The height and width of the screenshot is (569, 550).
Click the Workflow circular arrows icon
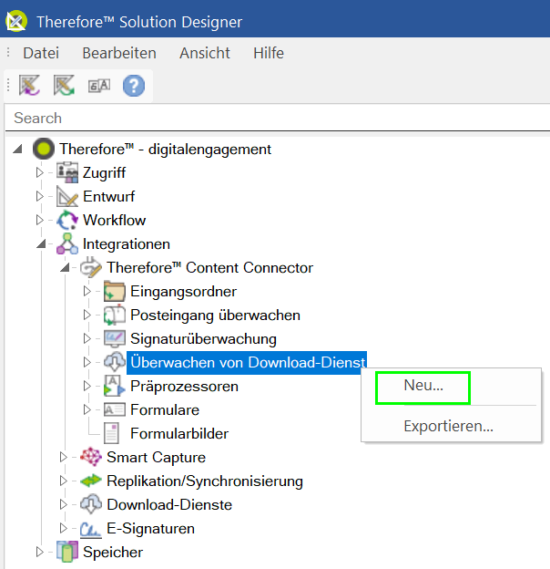pos(67,221)
